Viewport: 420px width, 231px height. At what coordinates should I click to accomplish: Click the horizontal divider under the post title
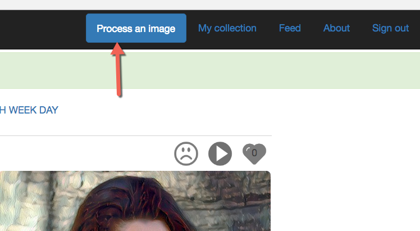coord(135,135)
